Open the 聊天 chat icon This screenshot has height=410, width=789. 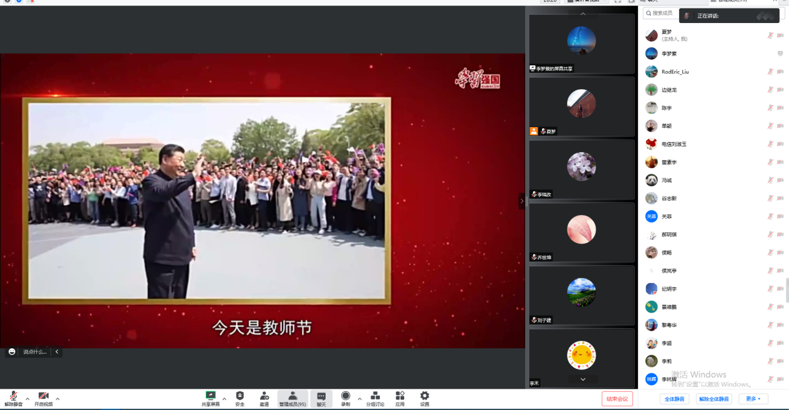point(321,396)
